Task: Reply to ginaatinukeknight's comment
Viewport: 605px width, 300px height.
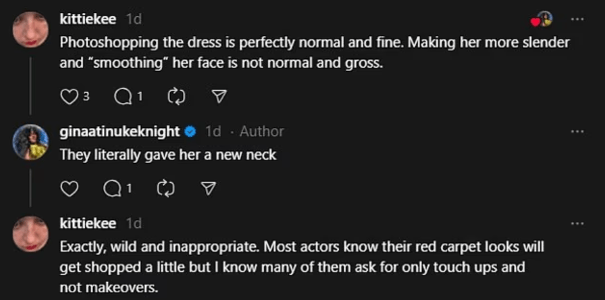Action: click(x=112, y=189)
